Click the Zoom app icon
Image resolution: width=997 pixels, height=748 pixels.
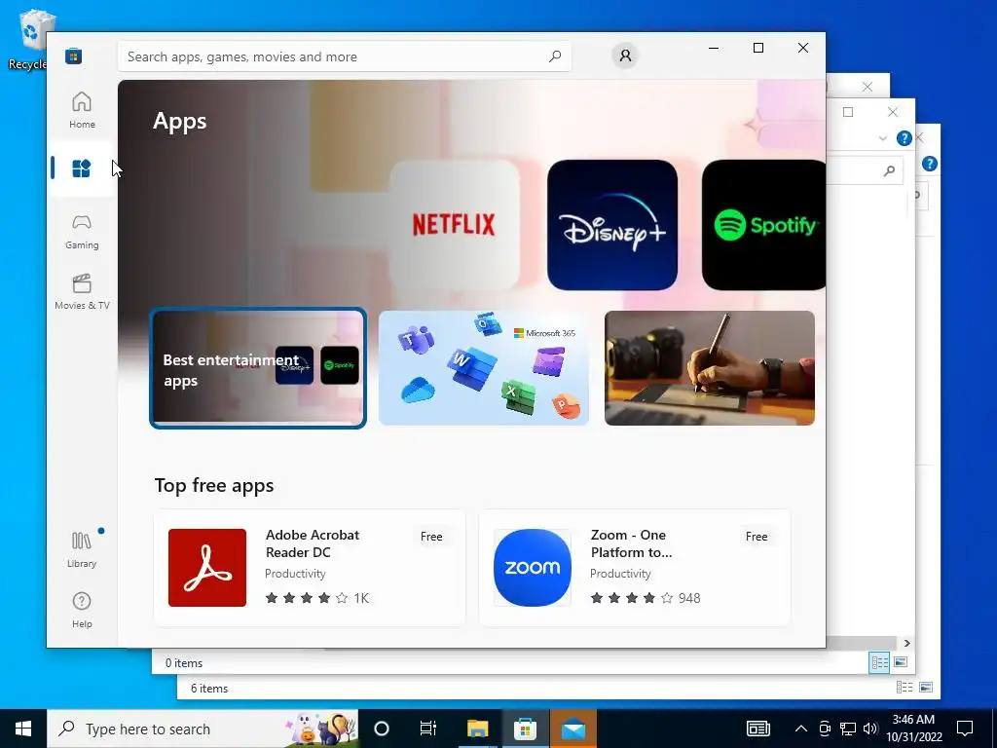click(533, 568)
